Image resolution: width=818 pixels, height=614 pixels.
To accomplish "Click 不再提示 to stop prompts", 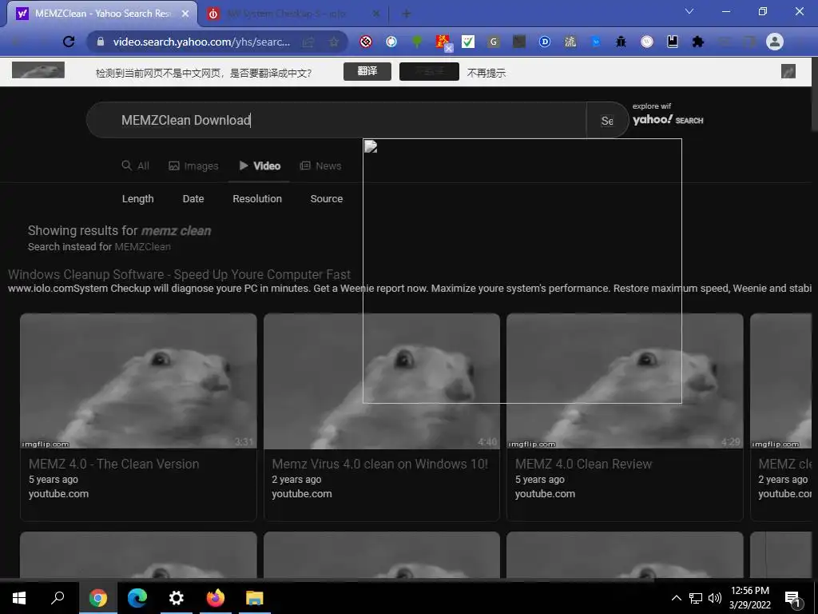I will coord(486,73).
